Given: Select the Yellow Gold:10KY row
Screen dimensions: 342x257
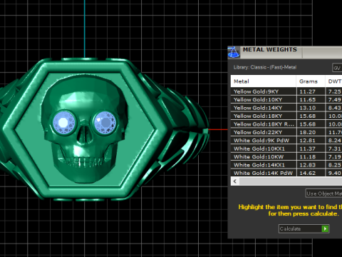Looking at the screenshot, I should coord(286,100).
